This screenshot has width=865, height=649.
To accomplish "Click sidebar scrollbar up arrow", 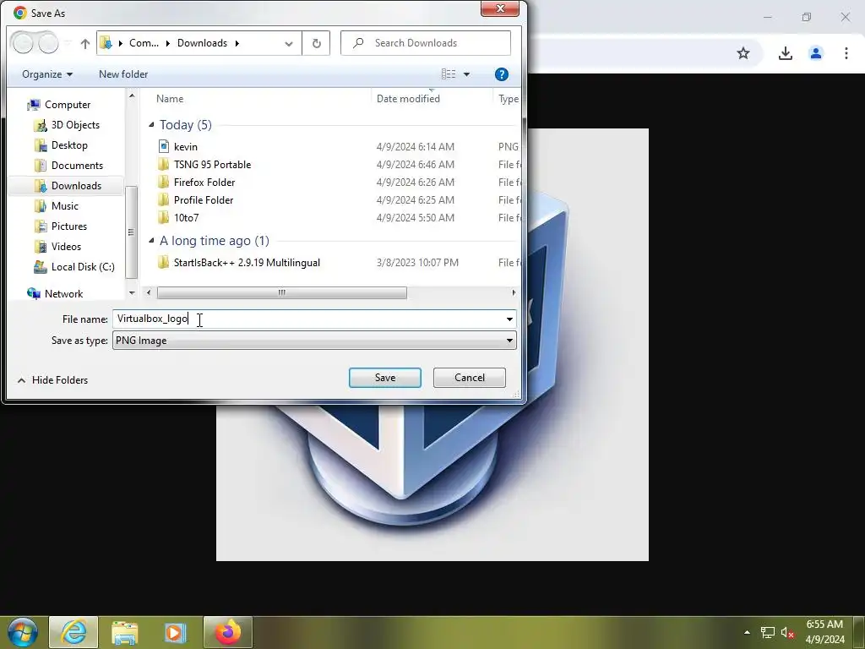I will 132,96.
